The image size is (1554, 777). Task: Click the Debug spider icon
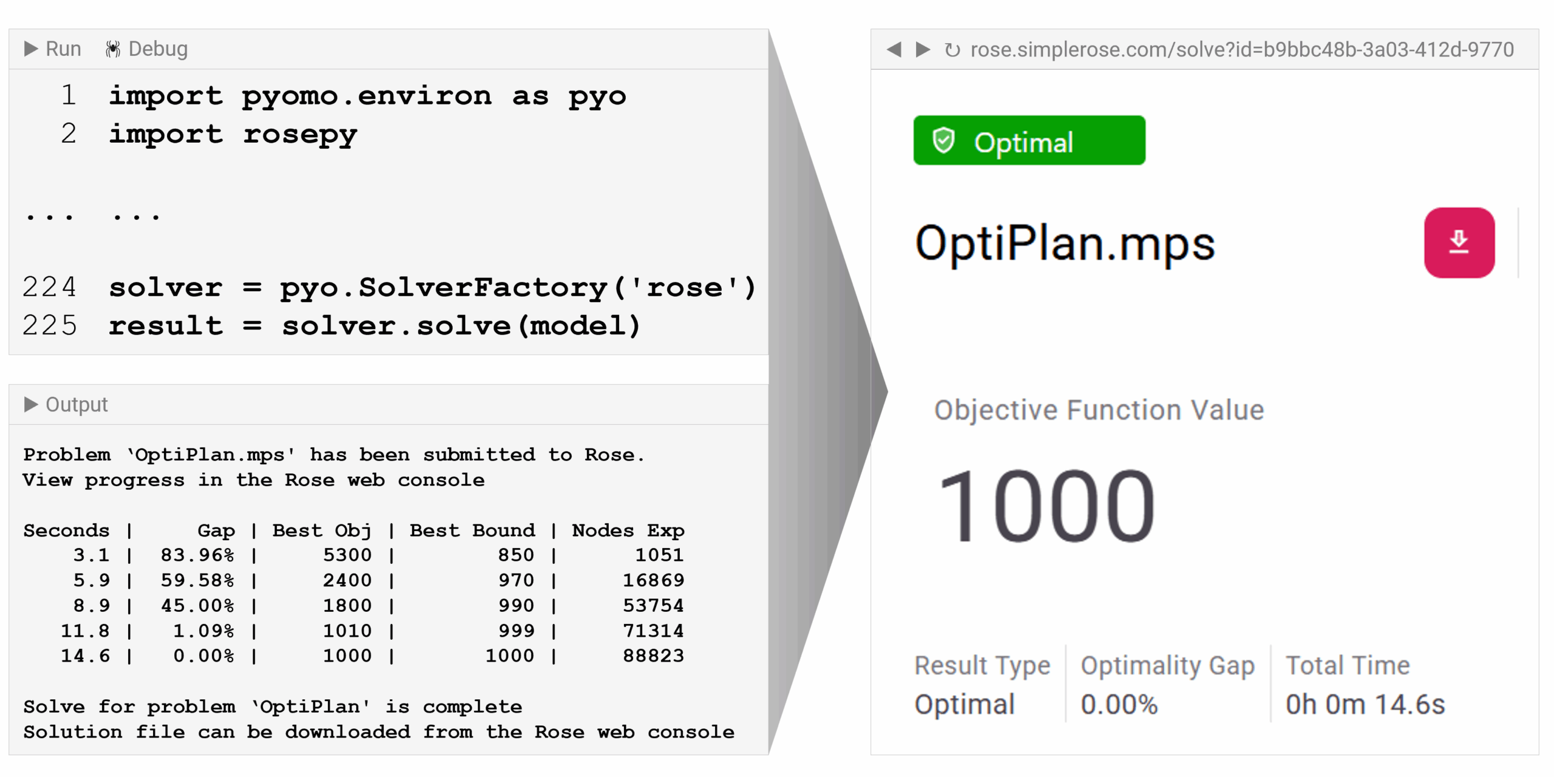112,49
